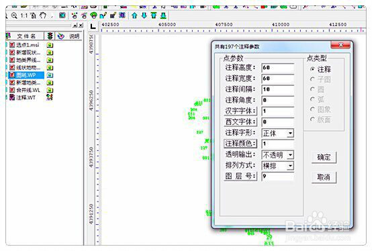Image resolution: width=372 pixels, height=251 pixels.
Task: Select the 合并线.WL file row
Action: [x=25, y=90]
